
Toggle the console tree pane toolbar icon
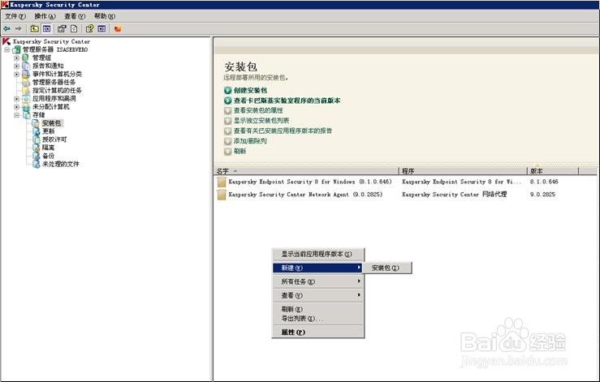pyautogui.click(x=46, y=28)
